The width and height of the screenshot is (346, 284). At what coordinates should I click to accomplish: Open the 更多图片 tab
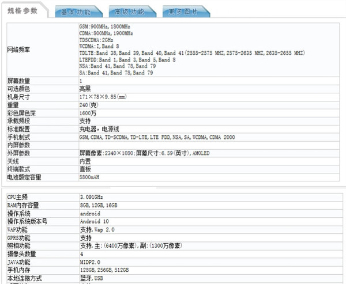coord(186,12)
